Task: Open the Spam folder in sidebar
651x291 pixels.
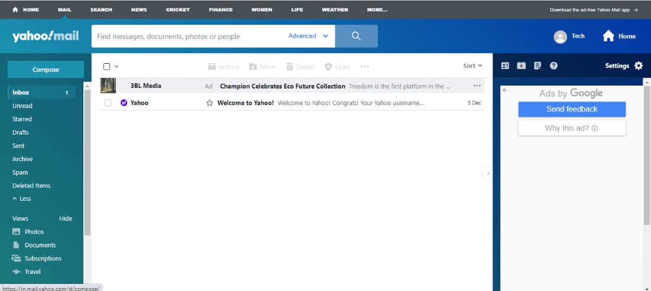Action: click(x=20, y=172)
